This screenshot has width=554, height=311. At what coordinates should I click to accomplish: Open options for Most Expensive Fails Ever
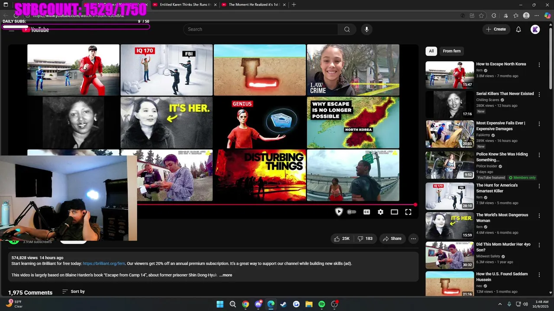coord(539,124)
